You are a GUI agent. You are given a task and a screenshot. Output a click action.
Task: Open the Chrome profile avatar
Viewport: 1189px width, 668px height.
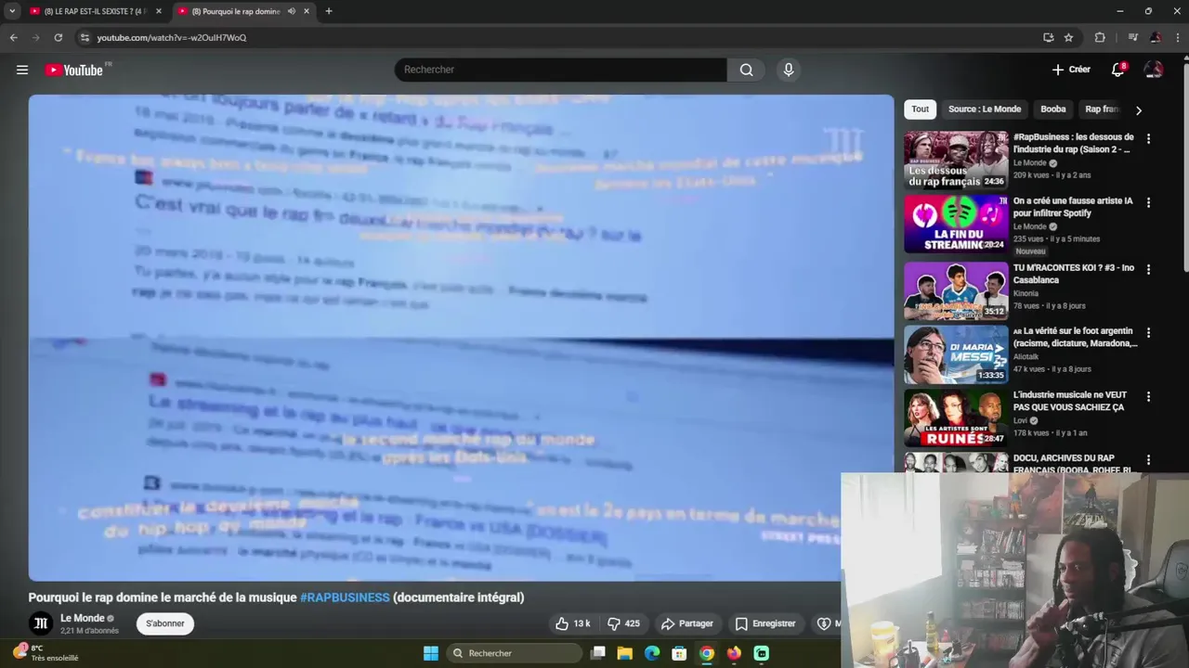pos(1156,37)
